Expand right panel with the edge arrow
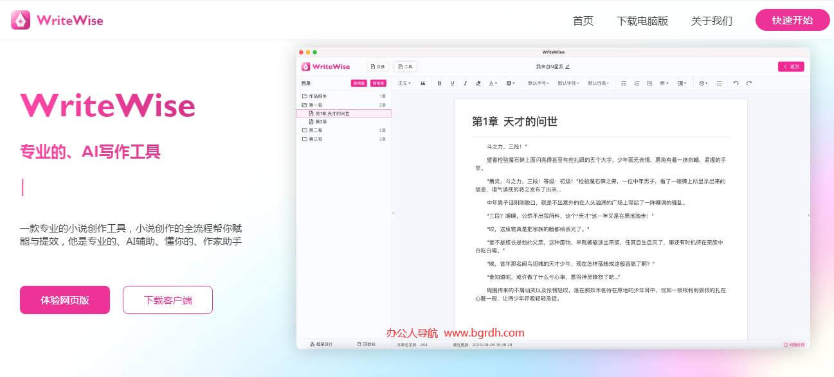Image resolution: width=834 pixels, height=377 pixels. click(808, 215)
